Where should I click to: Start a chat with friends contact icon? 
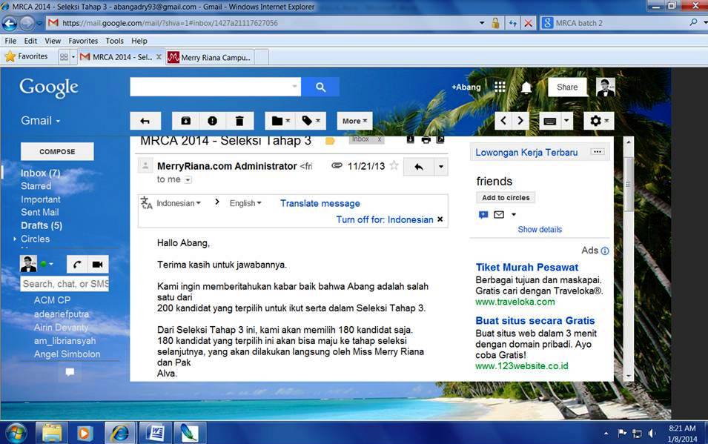pyautogui.click(x=483, y=214)
